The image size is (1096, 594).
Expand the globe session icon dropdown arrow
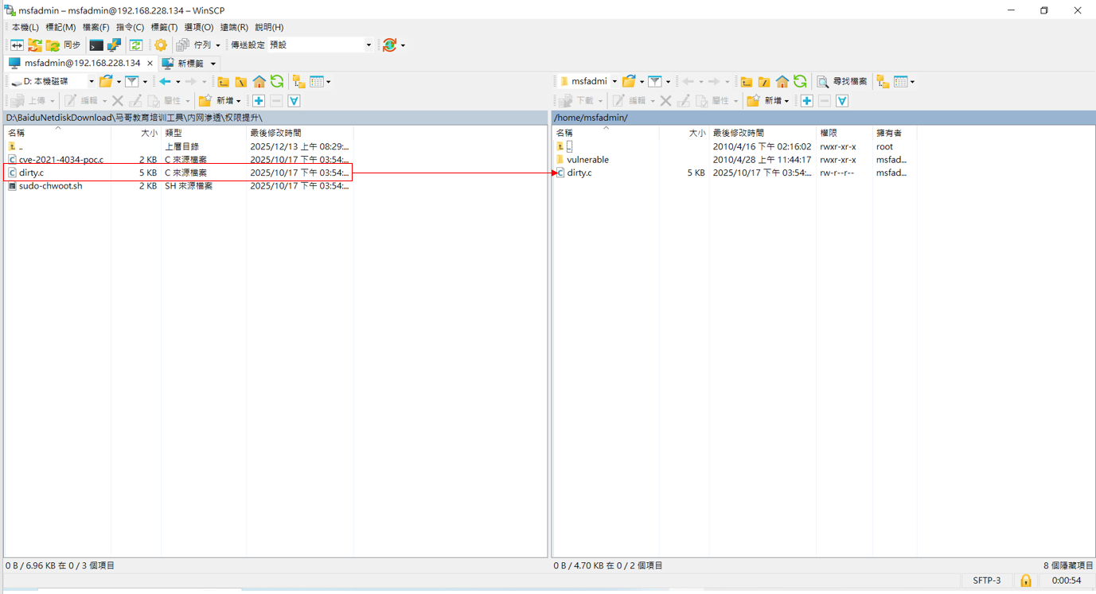click(x=403, y=45)
